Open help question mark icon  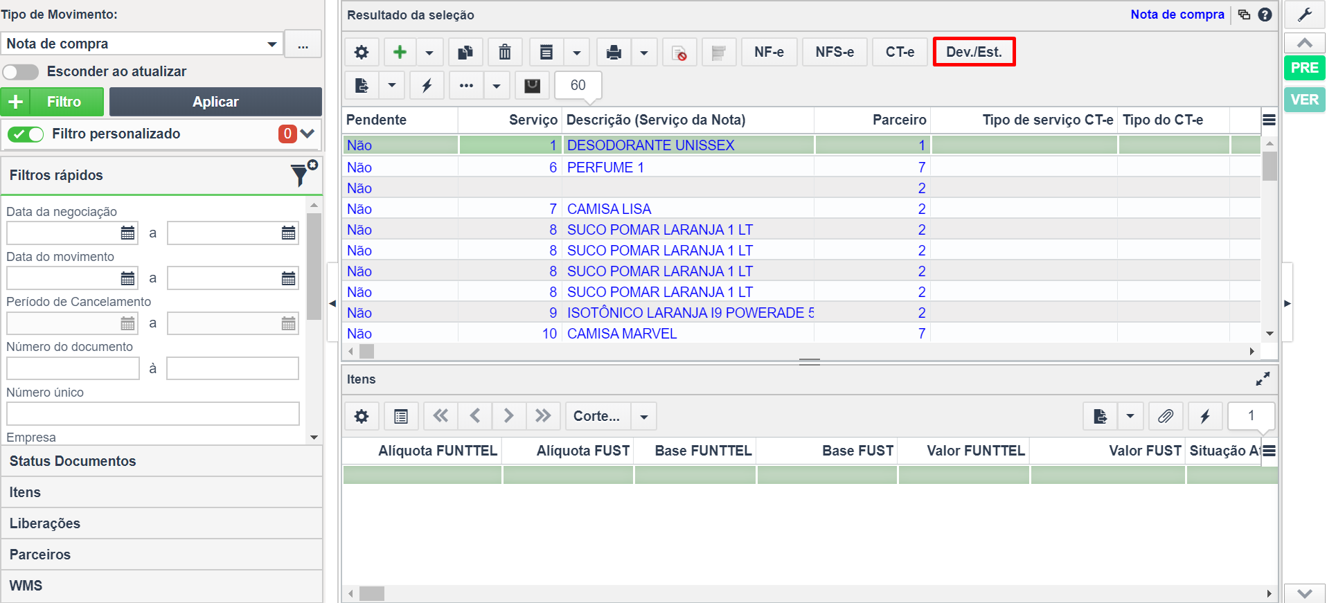click(x=1265, y=15)
